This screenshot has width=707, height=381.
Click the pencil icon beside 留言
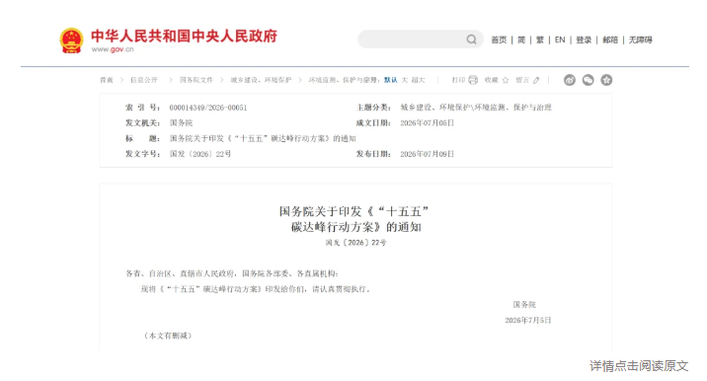(536, 80)
